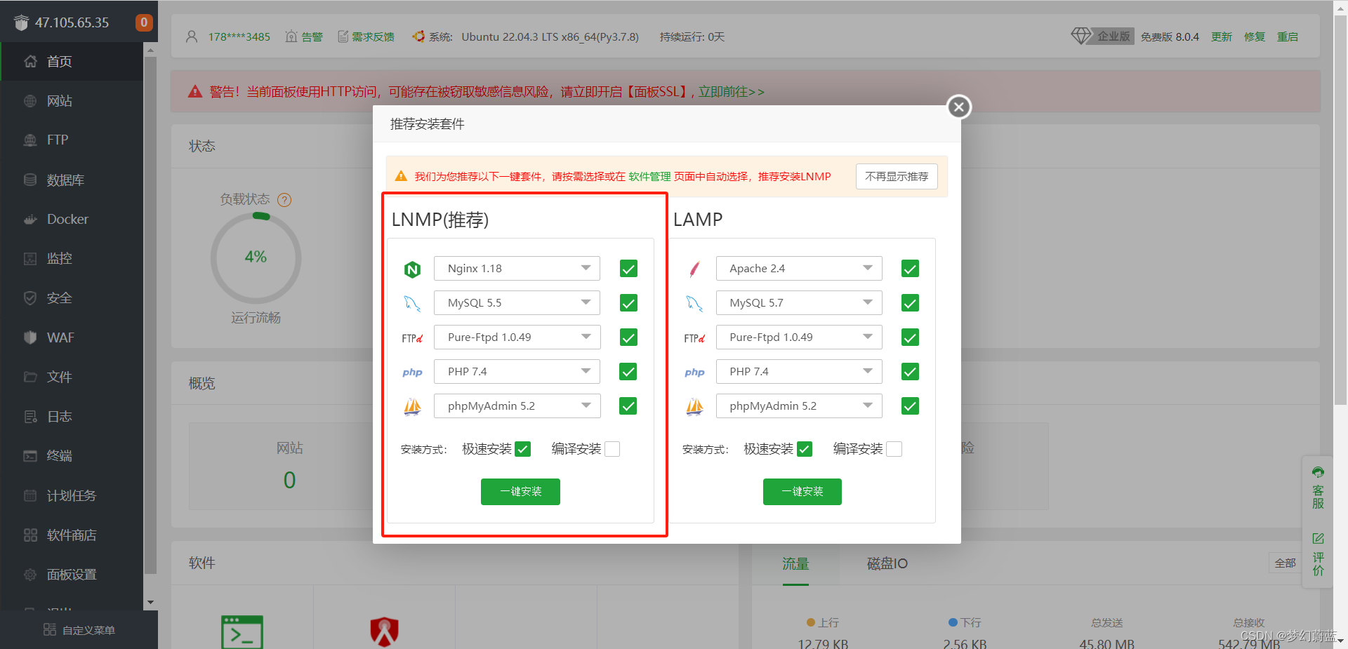The width and height of the screenshot is (1348, 649).
Task: Open LNMP Pure-Ftpd 1.0.49 dropdown
Action: pos(517,337)
